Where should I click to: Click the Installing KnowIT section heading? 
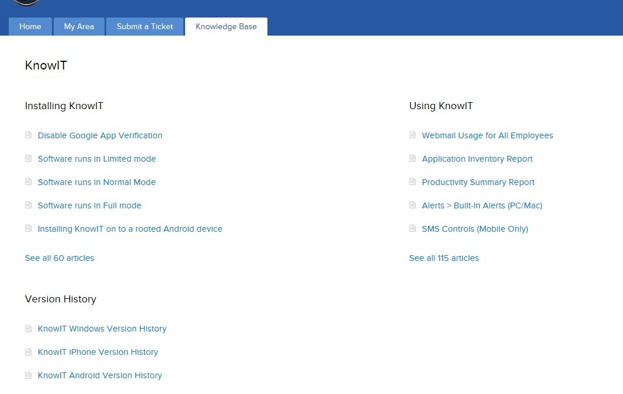click(64, 106)
